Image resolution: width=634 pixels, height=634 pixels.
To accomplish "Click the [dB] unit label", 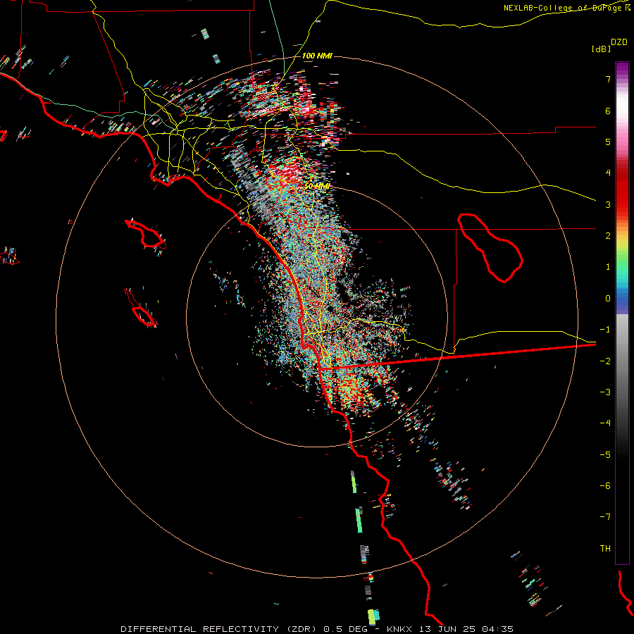I will [x=601, y=49].
